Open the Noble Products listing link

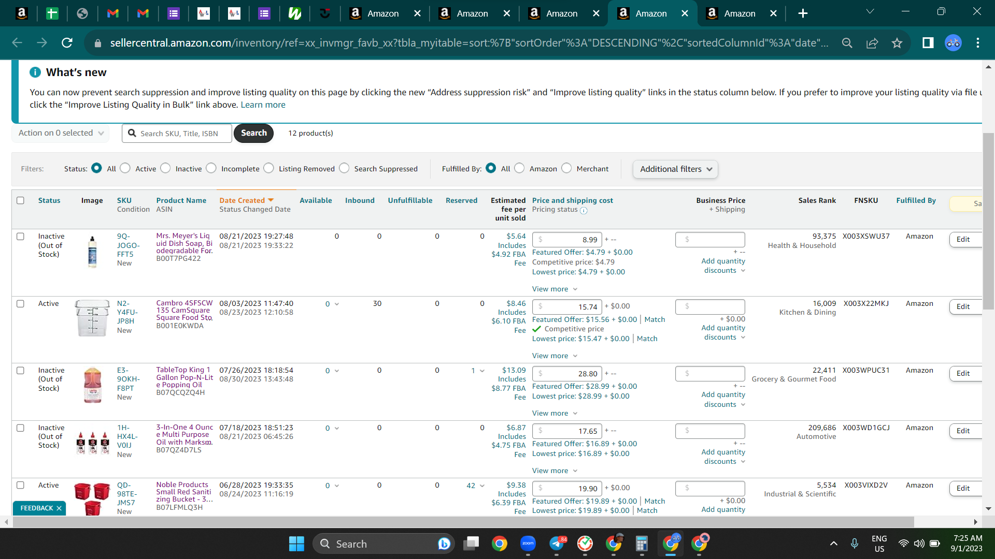(x=184, y=492)
